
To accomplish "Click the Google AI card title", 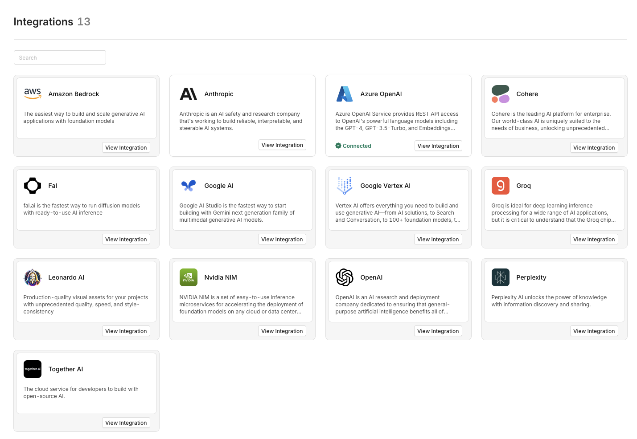I will tap(219, 186).
